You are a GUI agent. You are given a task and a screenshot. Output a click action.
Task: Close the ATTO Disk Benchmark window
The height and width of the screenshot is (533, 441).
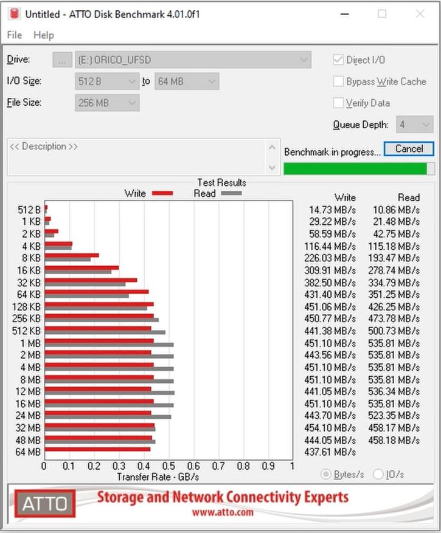[x=420, y=14]
